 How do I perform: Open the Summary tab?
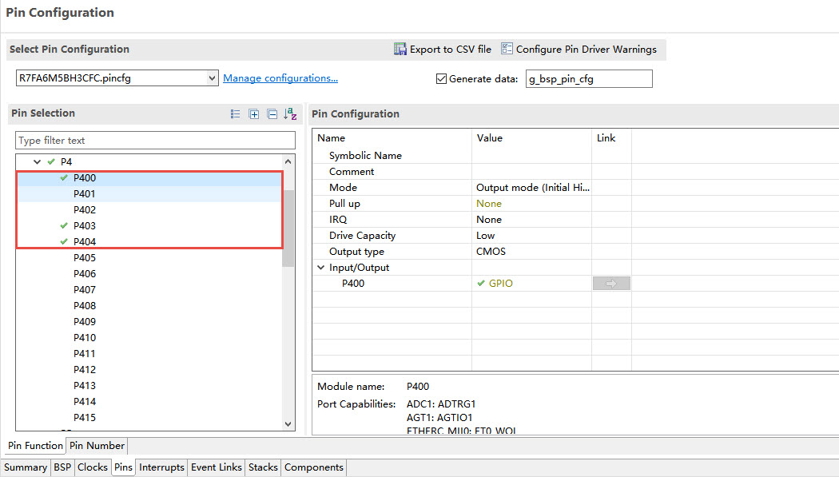click(25, 467)
